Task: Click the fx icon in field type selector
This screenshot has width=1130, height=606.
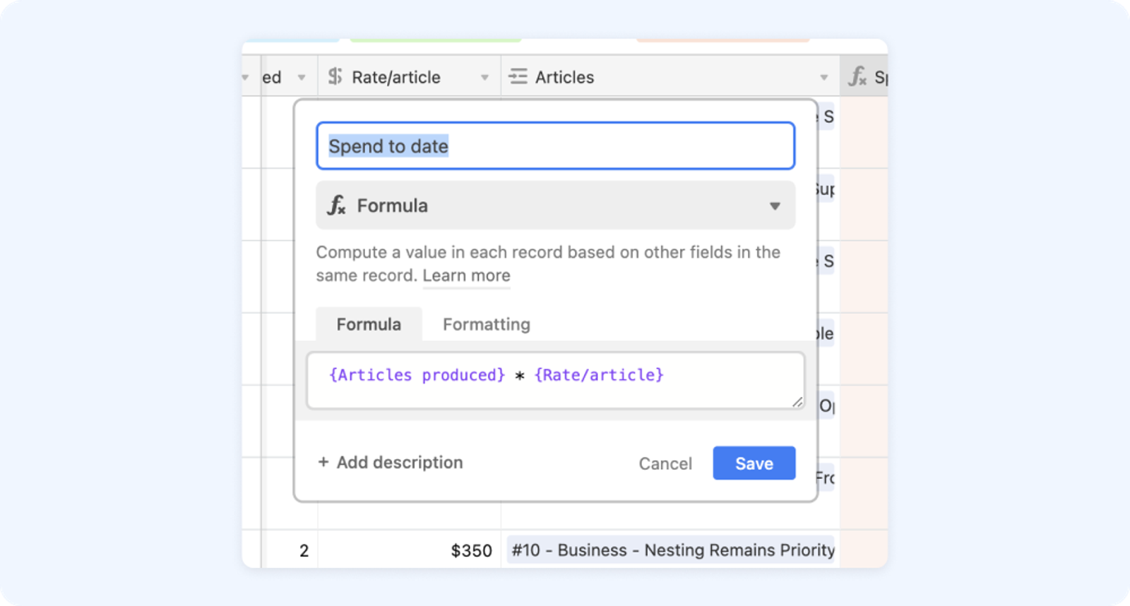Action: click(336, 206)
